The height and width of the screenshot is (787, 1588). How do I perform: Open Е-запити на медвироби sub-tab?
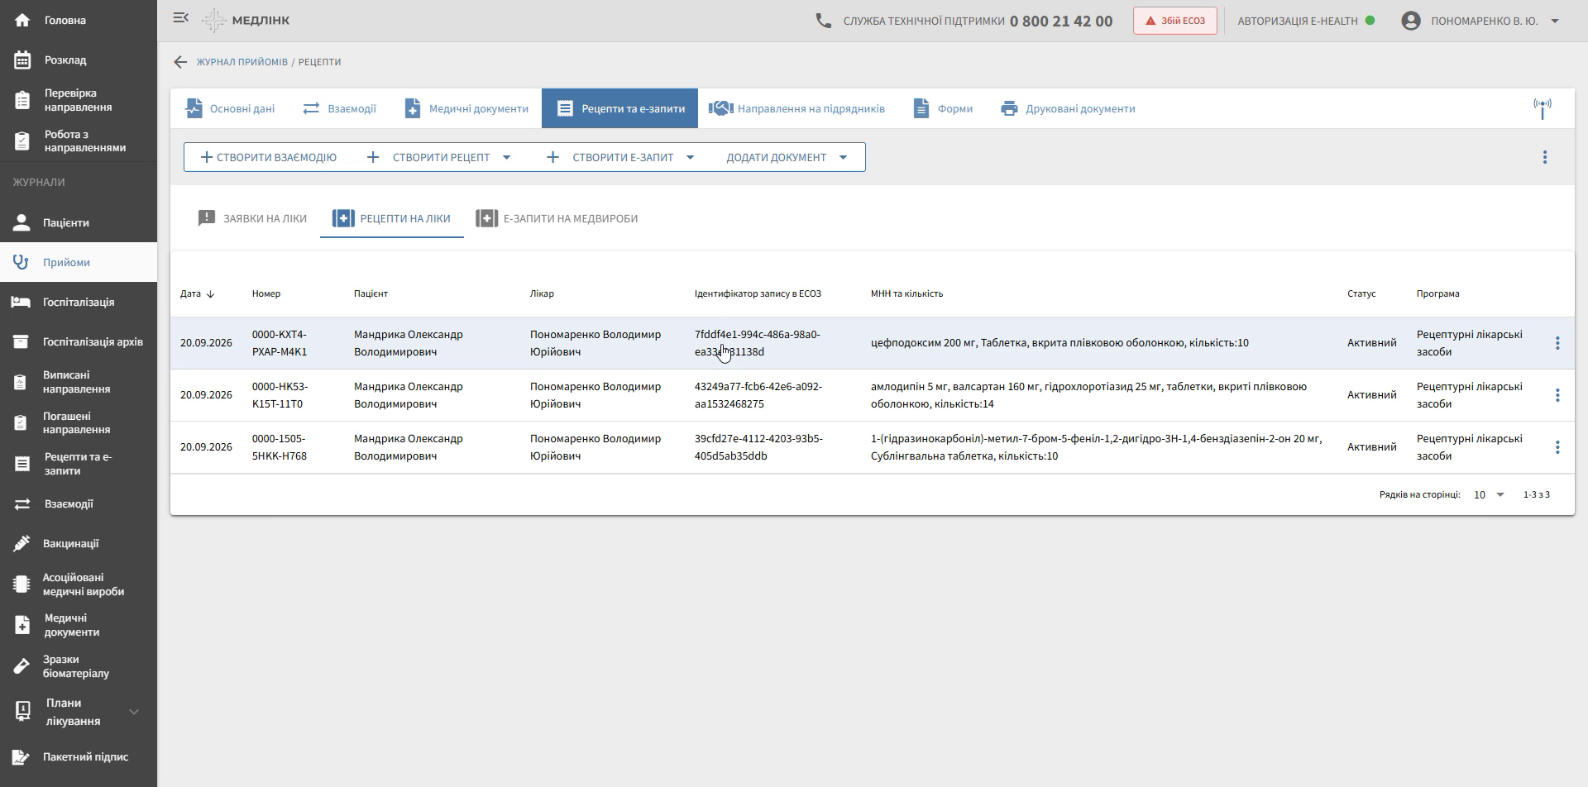557,218
